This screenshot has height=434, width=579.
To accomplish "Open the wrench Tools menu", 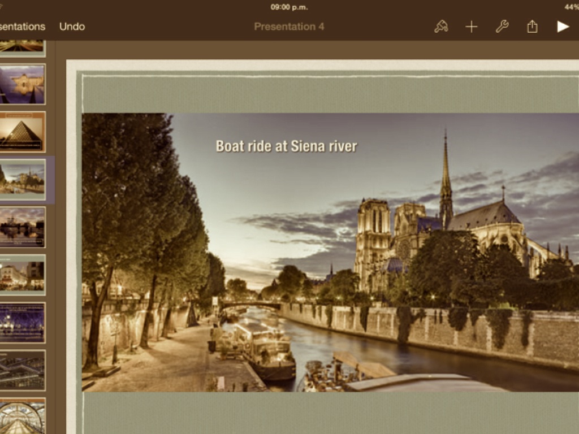I will 502,27.
